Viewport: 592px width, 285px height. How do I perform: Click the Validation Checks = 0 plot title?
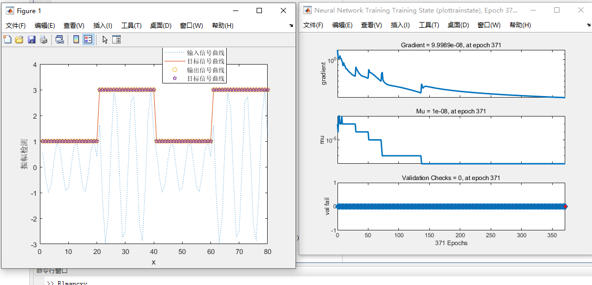pos(451,177)
